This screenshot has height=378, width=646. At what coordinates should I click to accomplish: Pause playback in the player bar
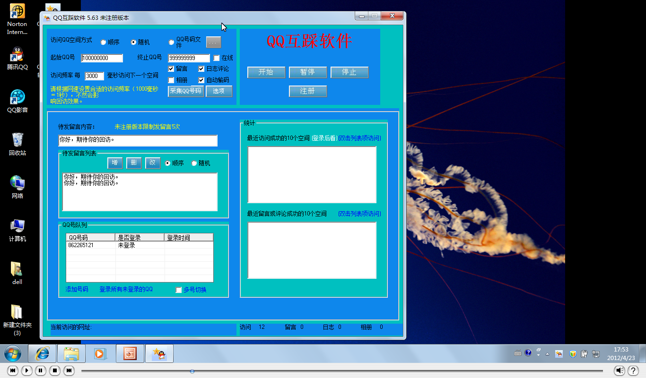(x=41, y=370)
